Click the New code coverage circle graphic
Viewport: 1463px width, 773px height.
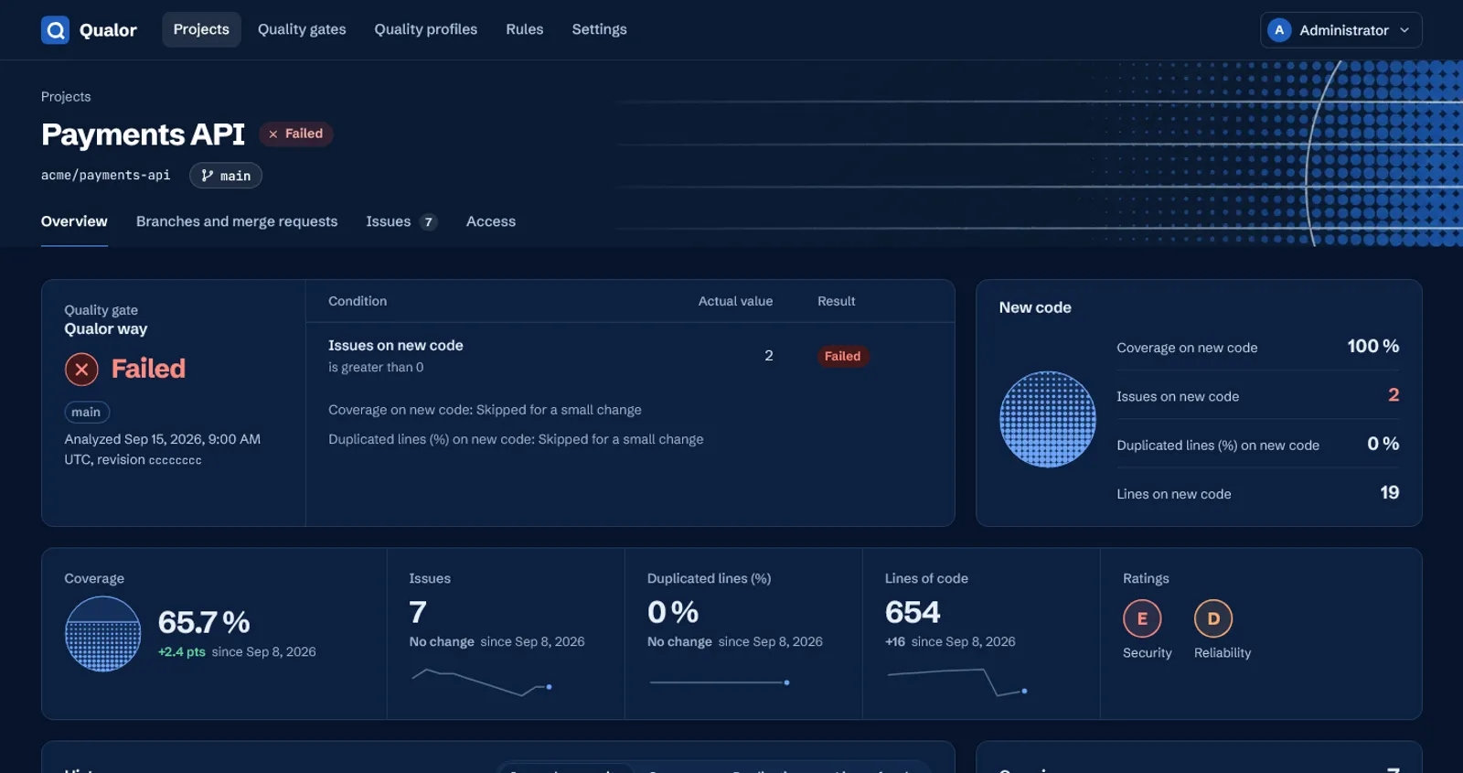coord(1048,419)
